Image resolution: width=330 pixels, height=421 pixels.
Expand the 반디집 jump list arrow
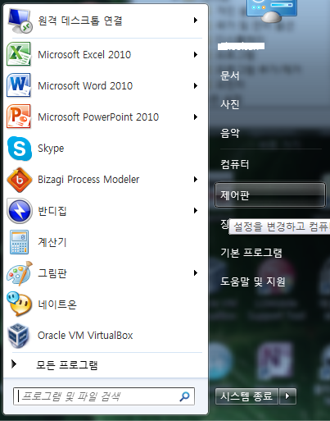(196, 211)
